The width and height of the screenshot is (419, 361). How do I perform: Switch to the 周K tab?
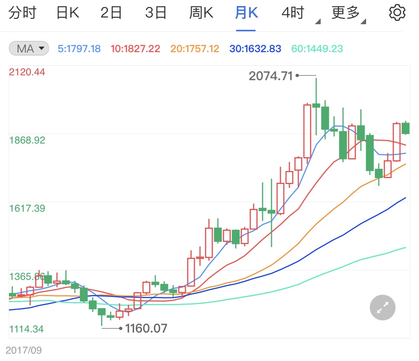point(201,13)
